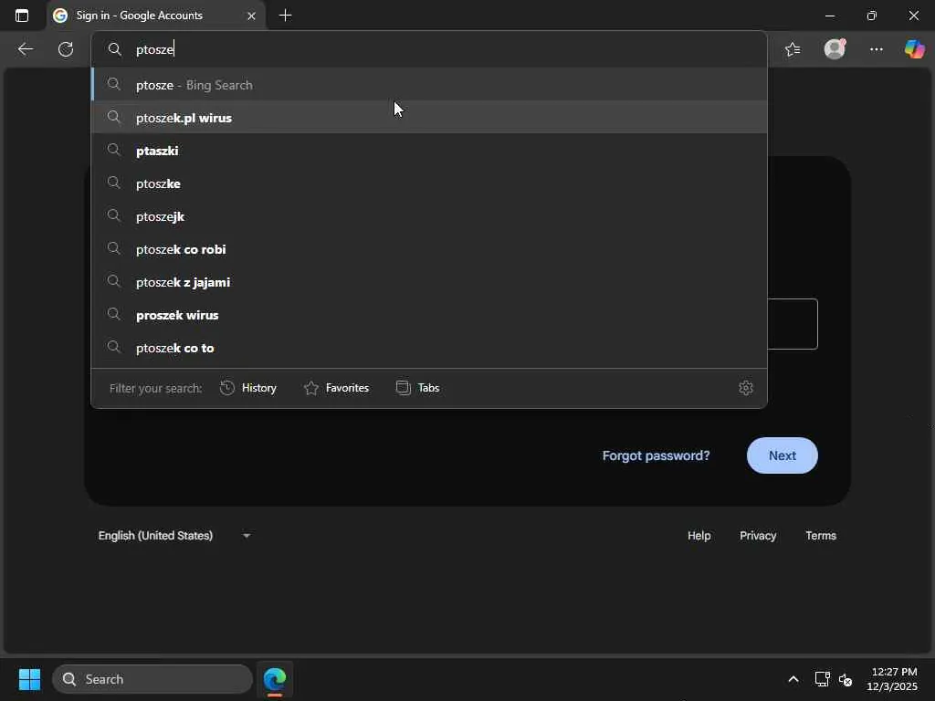
Task: Open the Privacy link in footer
Action: pos(758,535)
